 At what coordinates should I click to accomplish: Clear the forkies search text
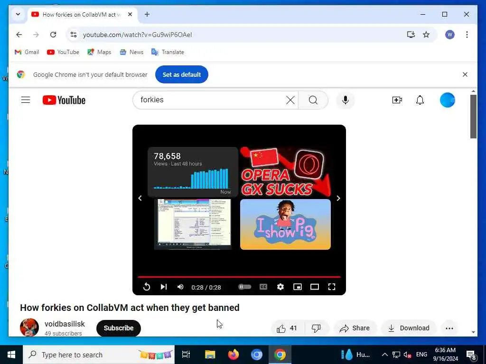pos(290,100)
